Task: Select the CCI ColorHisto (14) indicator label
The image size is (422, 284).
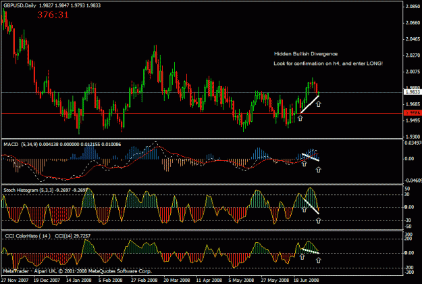Action: point(28,236)
